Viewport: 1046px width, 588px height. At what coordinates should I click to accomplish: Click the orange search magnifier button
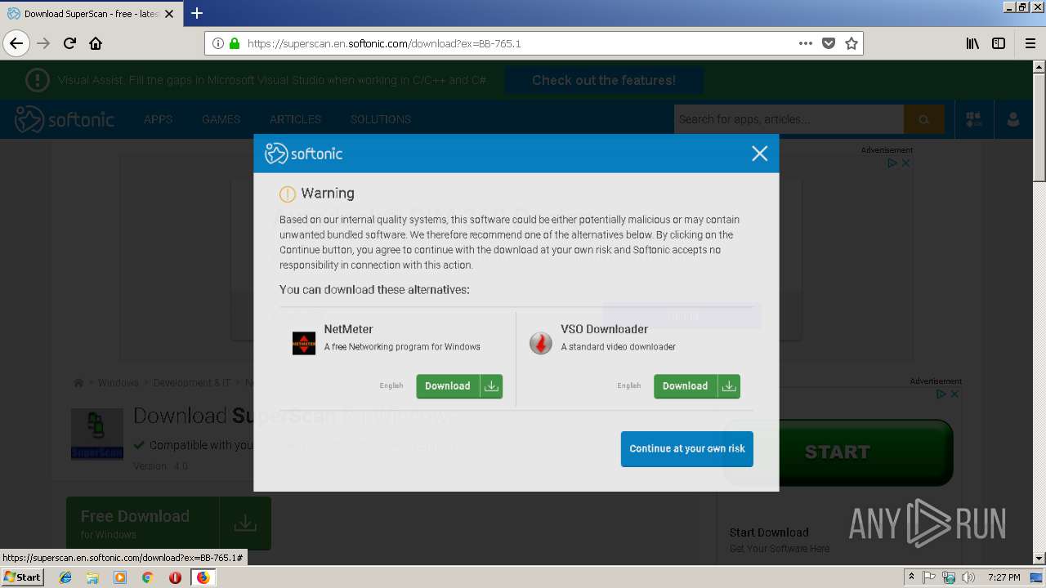924,119
